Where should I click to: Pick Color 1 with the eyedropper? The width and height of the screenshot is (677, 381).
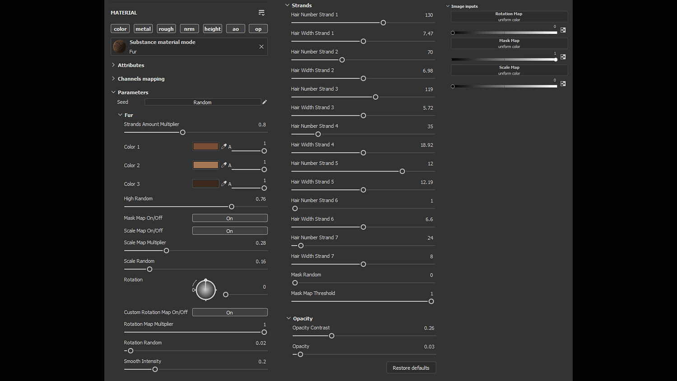[224, 146]
